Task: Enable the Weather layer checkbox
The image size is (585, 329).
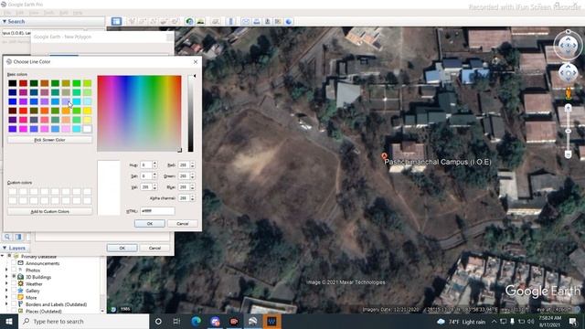Action: (14, 284)
